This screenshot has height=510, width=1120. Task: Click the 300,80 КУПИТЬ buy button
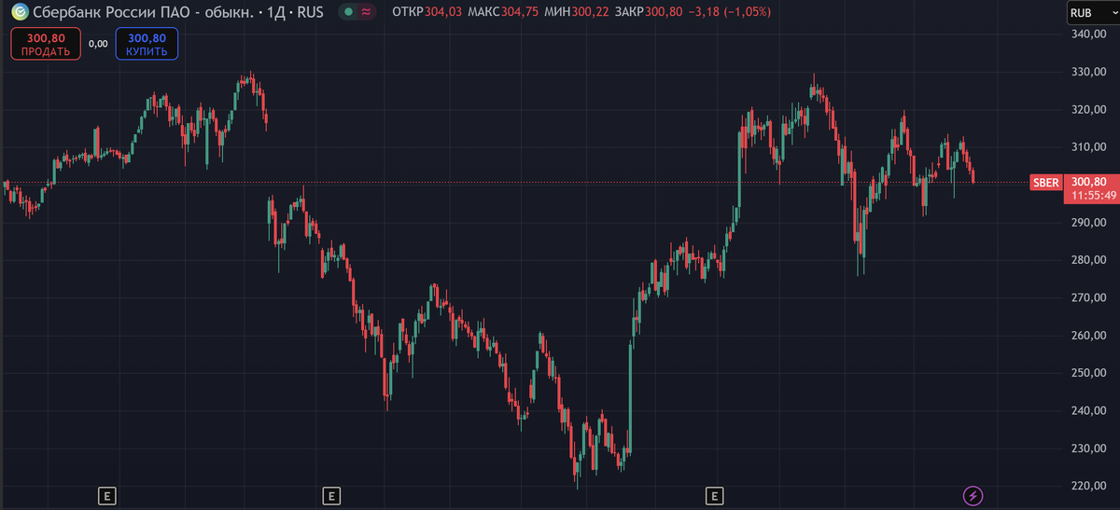tap(147, 44)
